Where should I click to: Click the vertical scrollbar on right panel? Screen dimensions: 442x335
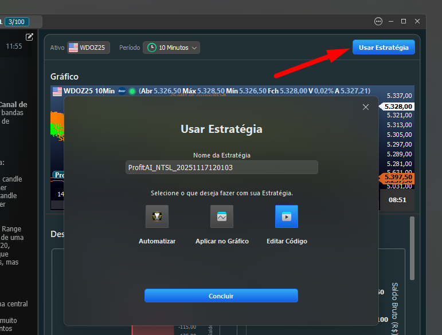[x=412, y=248]
